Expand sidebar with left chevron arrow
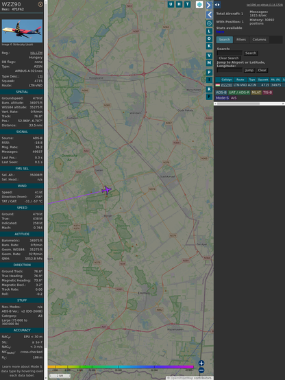Image resolution: width=285 pixels, height=380 pixels. coord(209,15)
